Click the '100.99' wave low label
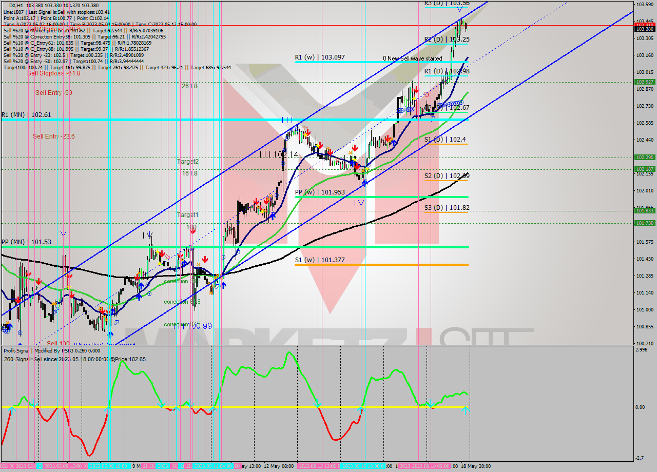657x472 pixels. pos(200,326)
